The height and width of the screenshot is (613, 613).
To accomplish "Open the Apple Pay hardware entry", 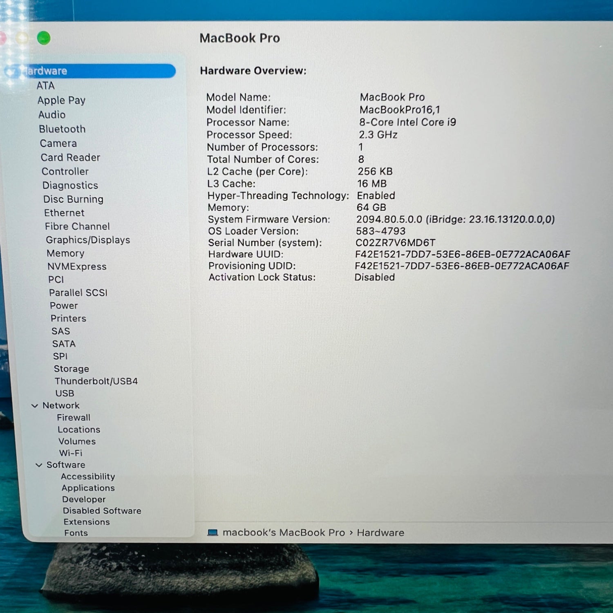I will (61, 101).
